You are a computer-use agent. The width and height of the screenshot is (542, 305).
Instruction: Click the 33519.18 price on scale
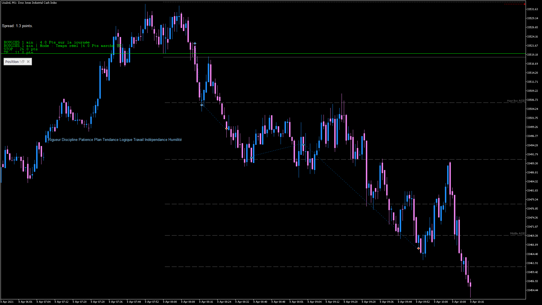(532, 55)
